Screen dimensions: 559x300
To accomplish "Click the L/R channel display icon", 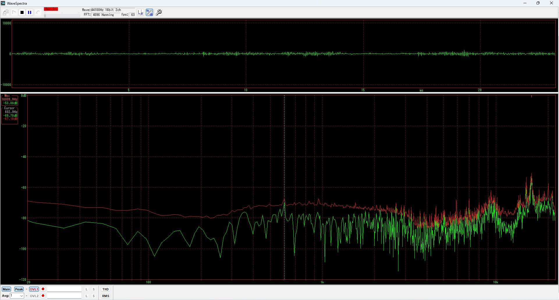I will tap(141, 12).
